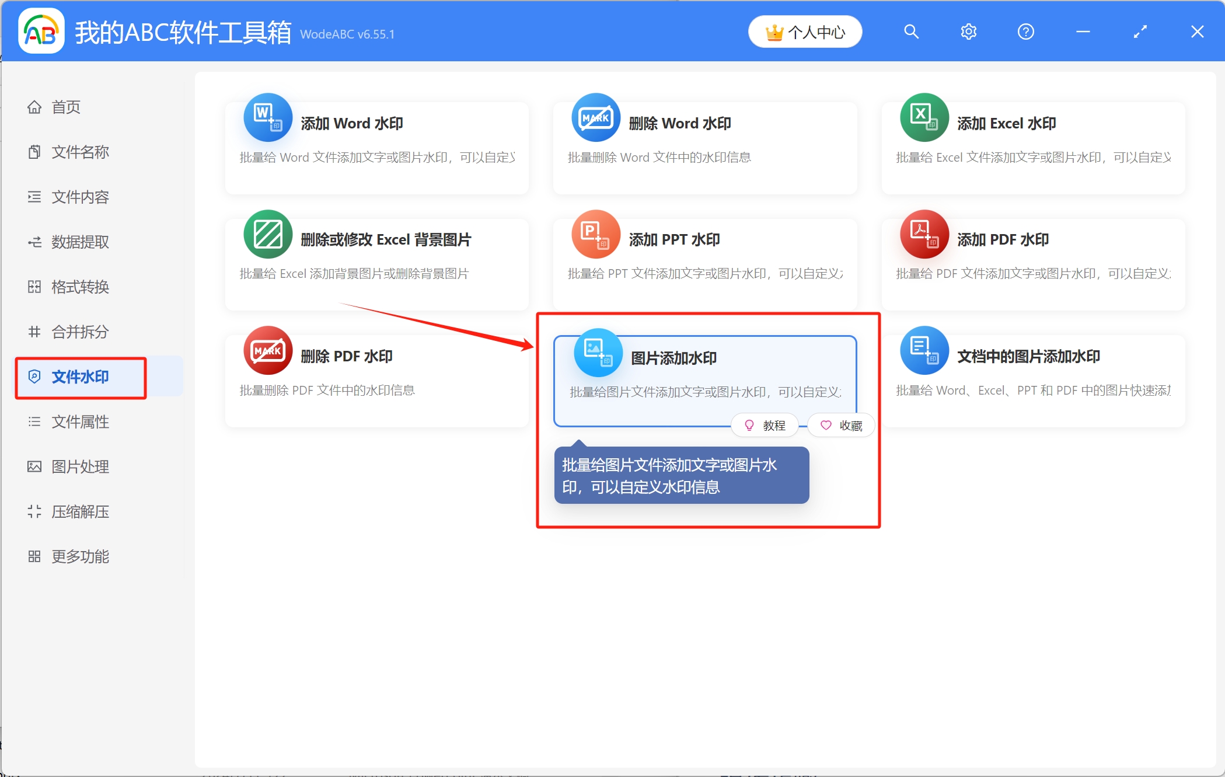
Task: Toggle 收藏 favorite heart button
Action: (841, 426)
